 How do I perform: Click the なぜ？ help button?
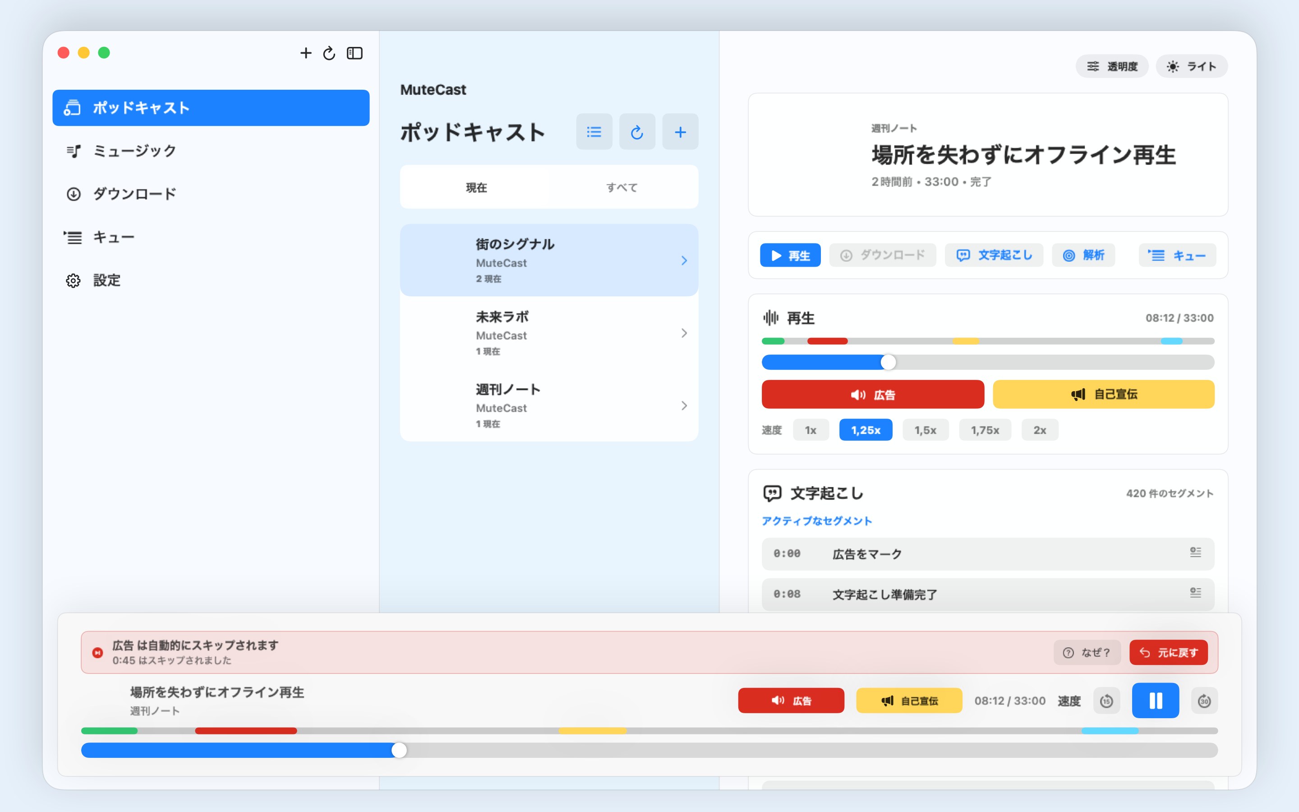click(1087, 652)
